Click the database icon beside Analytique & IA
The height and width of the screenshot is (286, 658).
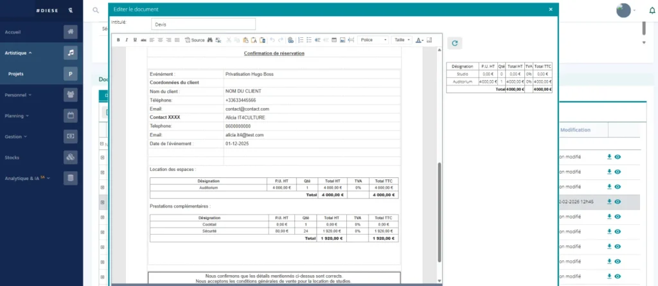71,178
